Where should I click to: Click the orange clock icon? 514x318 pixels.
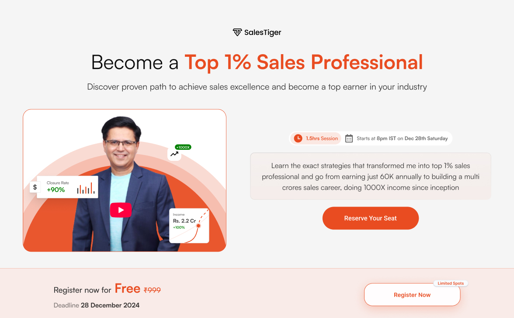click(x=298, y=138)
